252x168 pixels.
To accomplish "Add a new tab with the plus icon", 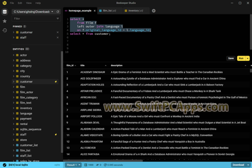I will [154, 11].
